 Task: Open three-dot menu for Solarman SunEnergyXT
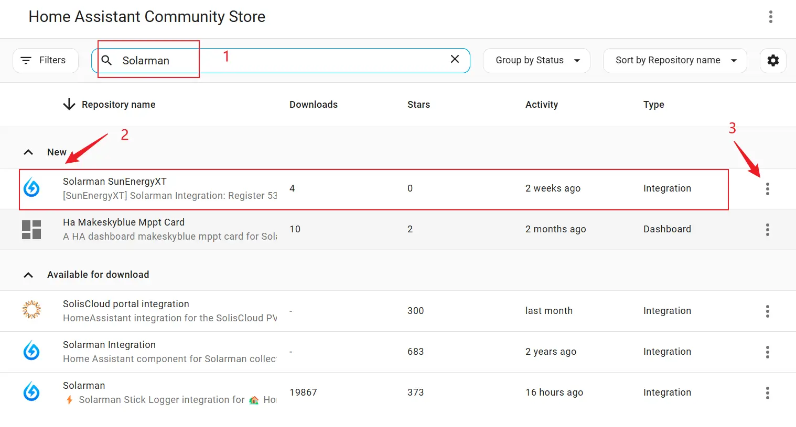pyautogui.click(x=767, y=189)
